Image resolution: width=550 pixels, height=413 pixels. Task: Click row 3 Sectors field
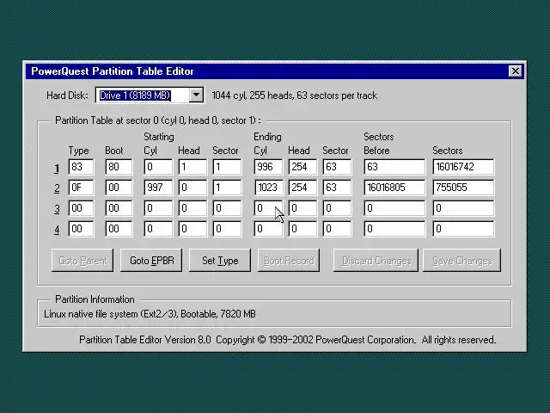tap(464, 208)
